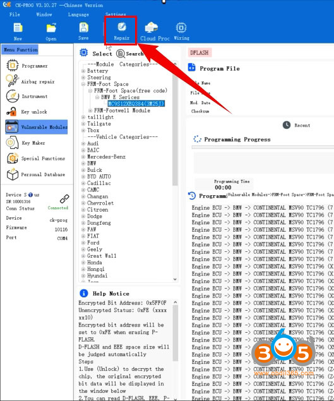Select the Personal Database box icon
The height and width of the screenshot is (401, 334).
click(12, 174)
